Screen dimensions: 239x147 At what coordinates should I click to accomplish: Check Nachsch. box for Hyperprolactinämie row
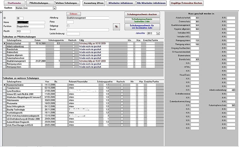[x=122, y=84]
